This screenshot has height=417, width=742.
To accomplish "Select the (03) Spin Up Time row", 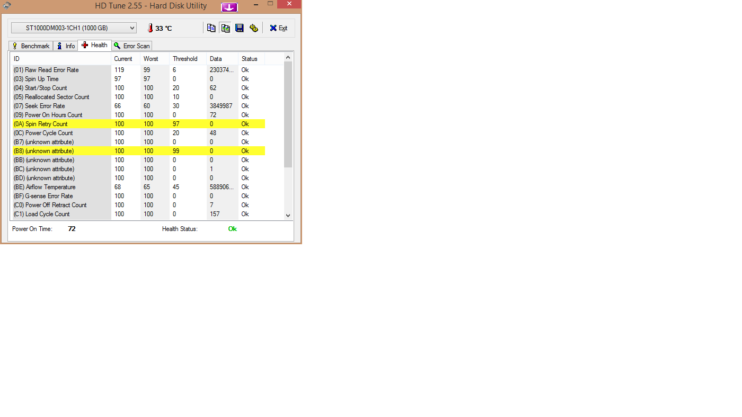I will (x=138, y=79).
